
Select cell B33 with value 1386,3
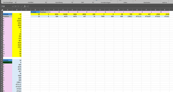[x=17, y=82]
